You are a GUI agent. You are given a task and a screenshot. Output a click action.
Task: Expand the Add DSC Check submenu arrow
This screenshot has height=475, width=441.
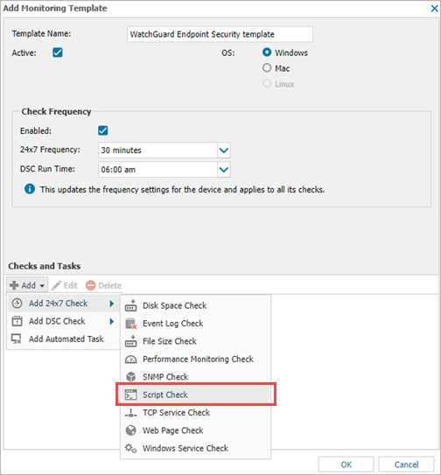click(111, 321)
